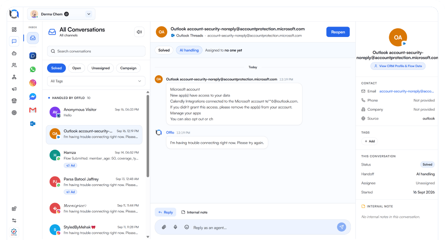Click the conversation list scroll up arrow
Viewport: 445px width, 240px height.
pyautogui.click(x=148, y=92)
